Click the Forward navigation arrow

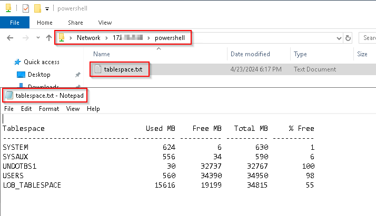[24, 38]
